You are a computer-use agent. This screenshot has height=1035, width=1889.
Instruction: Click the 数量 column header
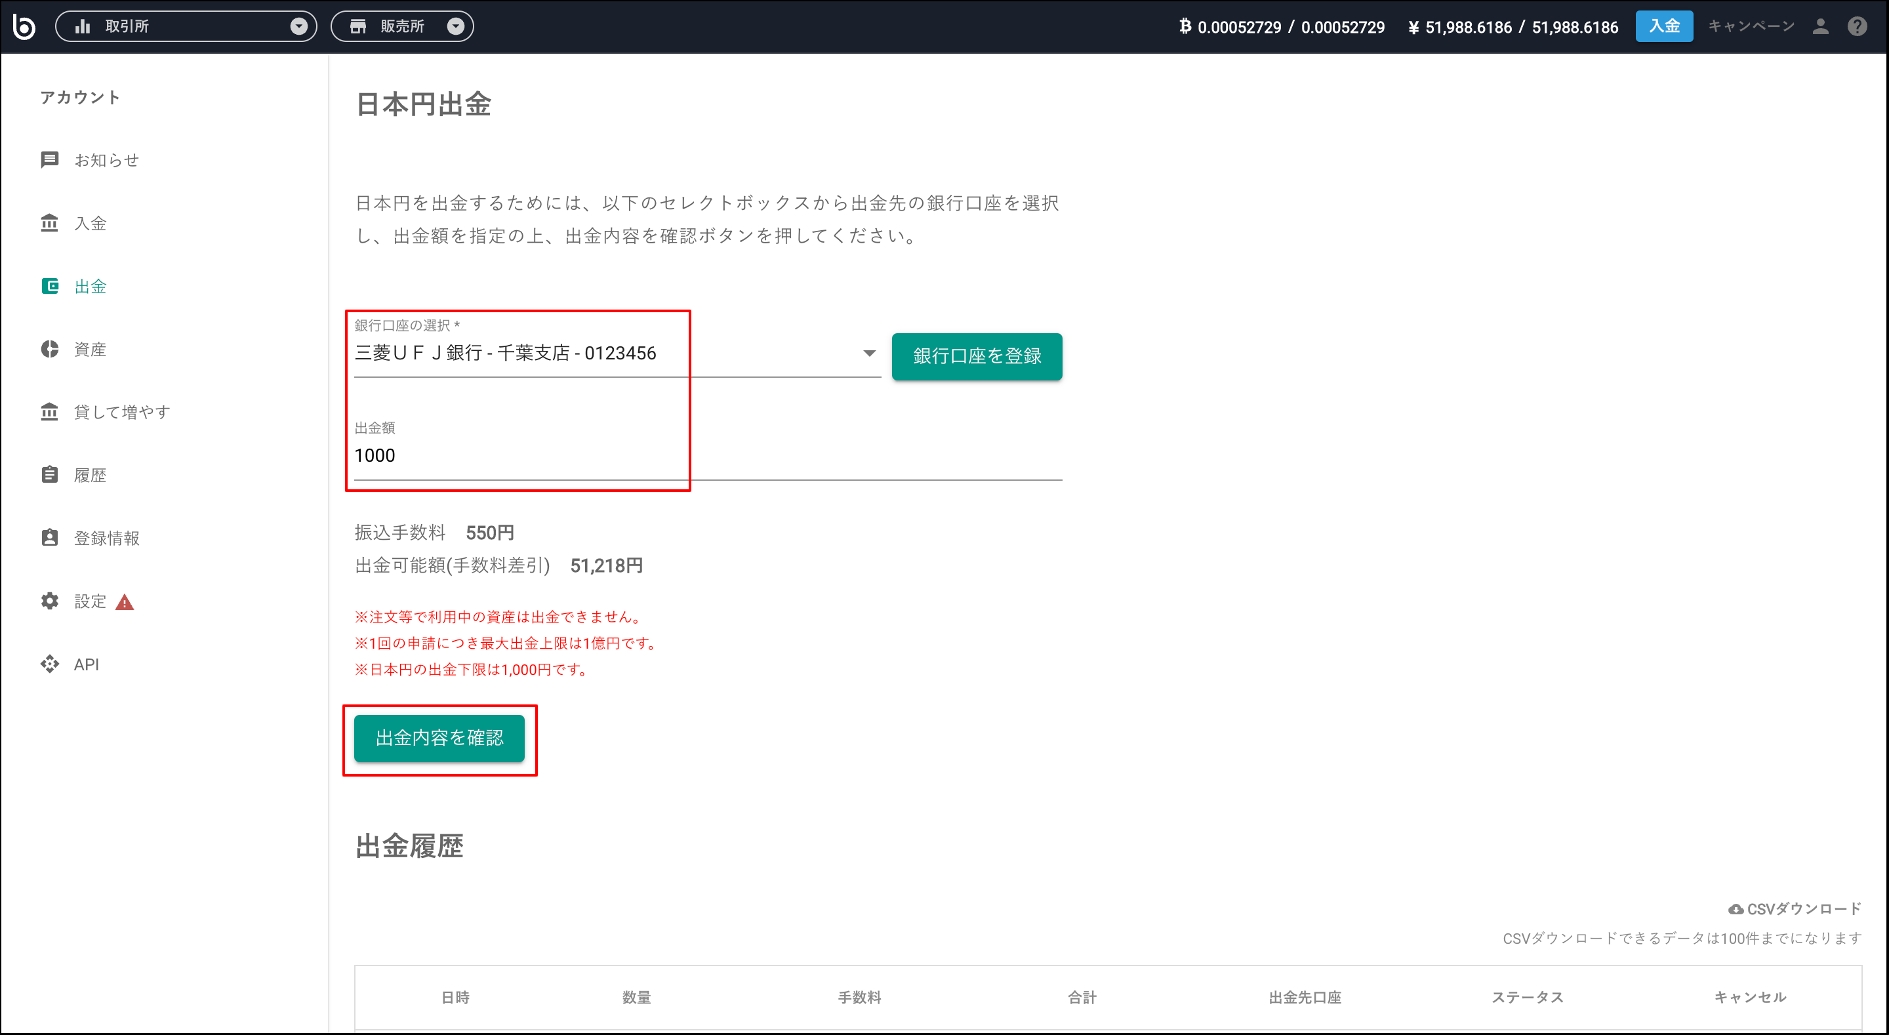pyautogui.click(x=636, y=998)
